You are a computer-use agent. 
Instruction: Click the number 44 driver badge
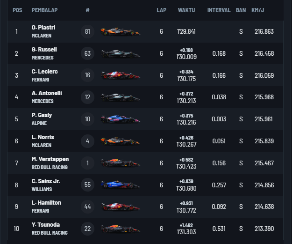coord(87,207)
